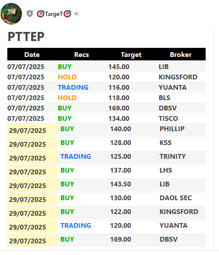The image size is (219, 255).
Task: Click the muted speaker icon
Action: (76, 14)
